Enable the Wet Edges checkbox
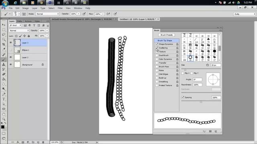Viewport: 257px width, 144px height. [157, 74]
